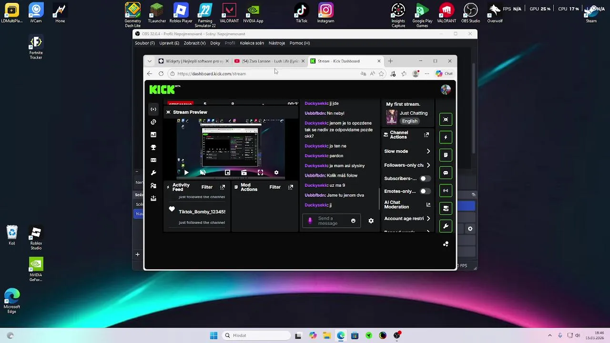Add the page to favorites with the star icon
The height and width of the screenshot is (343, 610).
(381, 74)
